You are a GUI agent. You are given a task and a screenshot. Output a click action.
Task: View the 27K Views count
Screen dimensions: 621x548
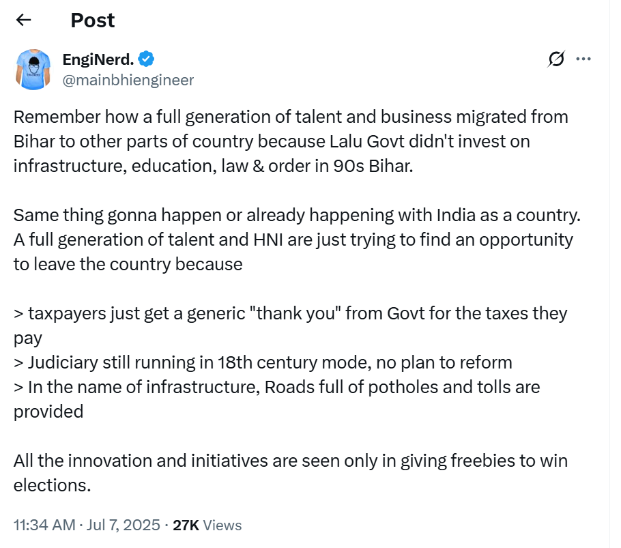point(207,525)
